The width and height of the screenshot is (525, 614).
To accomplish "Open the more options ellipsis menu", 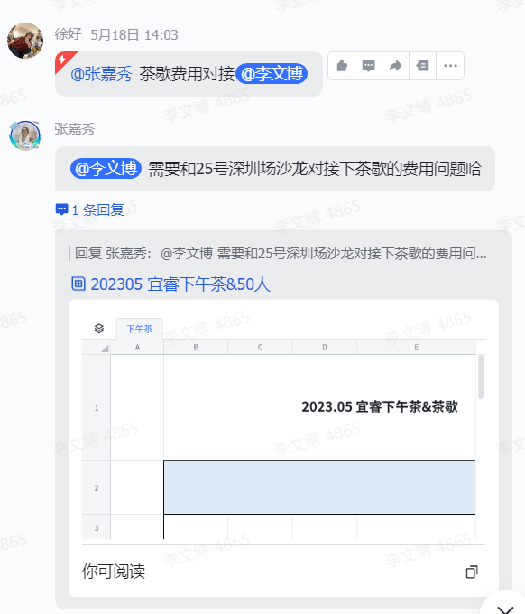I will pos(450,66).
